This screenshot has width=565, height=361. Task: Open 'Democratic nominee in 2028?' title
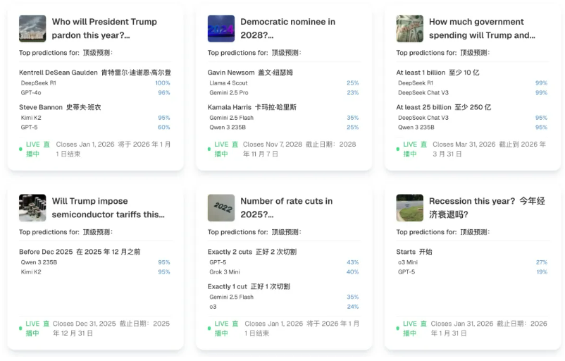287,28
